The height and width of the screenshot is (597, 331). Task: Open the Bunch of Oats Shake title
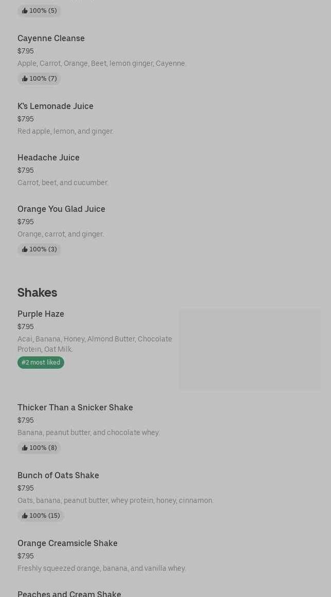58,475
